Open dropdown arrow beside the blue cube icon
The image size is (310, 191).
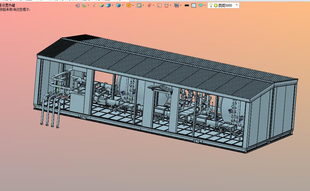112,6
